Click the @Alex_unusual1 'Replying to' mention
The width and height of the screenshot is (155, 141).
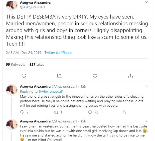[x=51, y=91]
